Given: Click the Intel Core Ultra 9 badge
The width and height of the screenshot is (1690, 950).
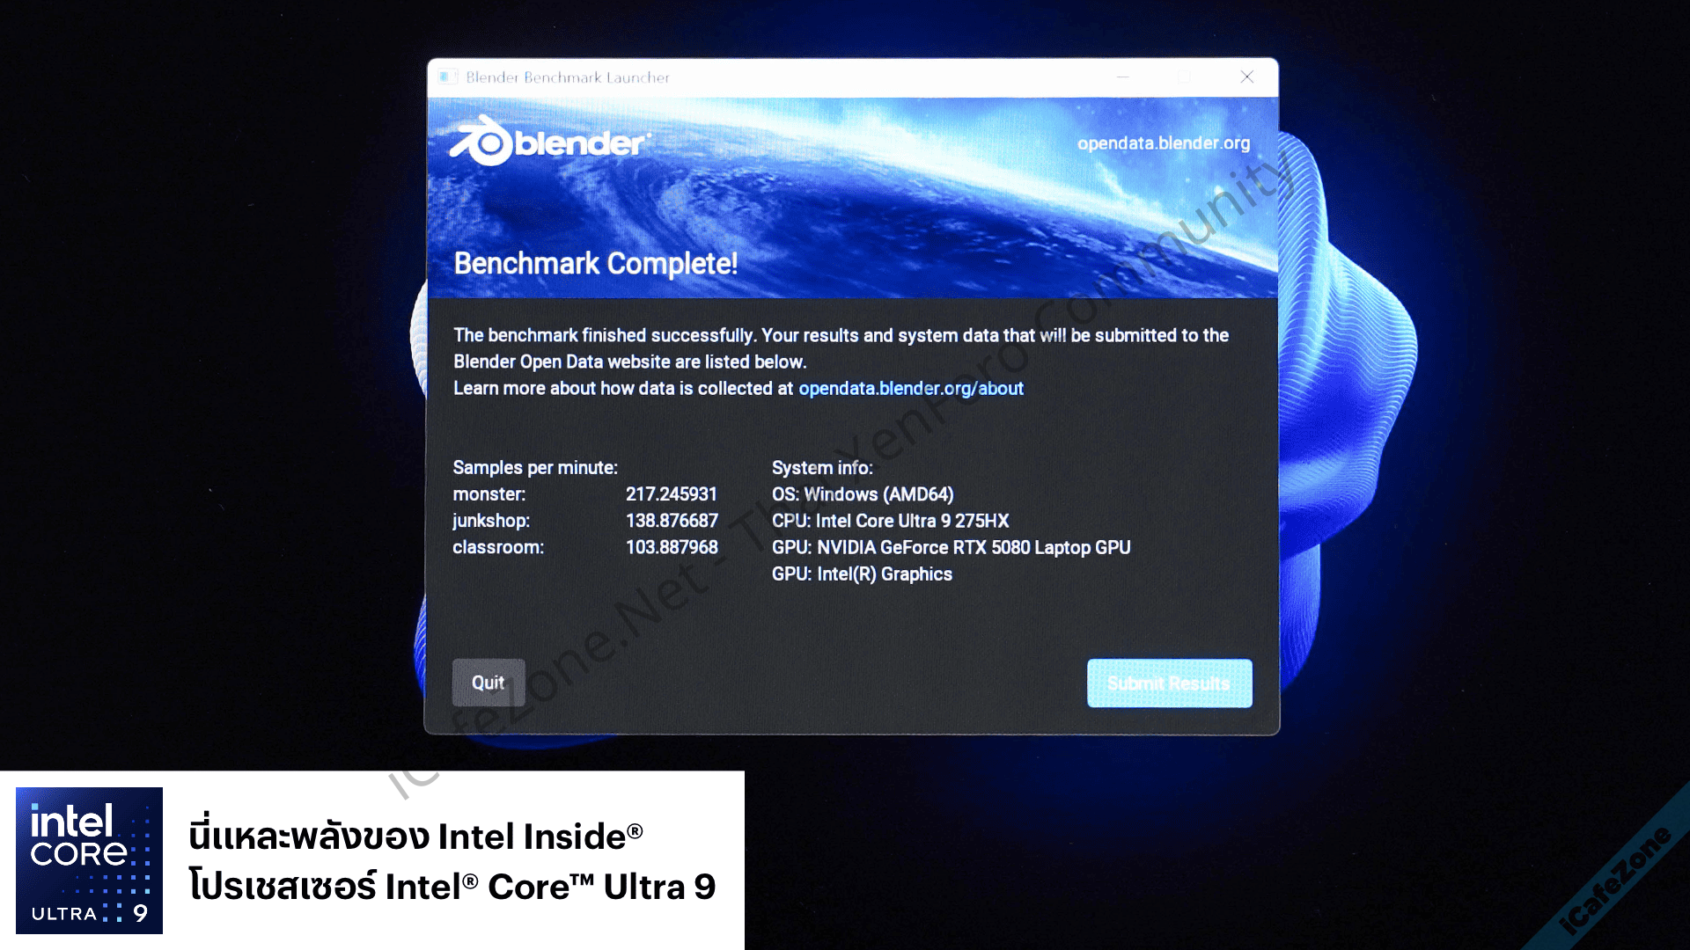Looking at the screenshot, I should [89, 860].
